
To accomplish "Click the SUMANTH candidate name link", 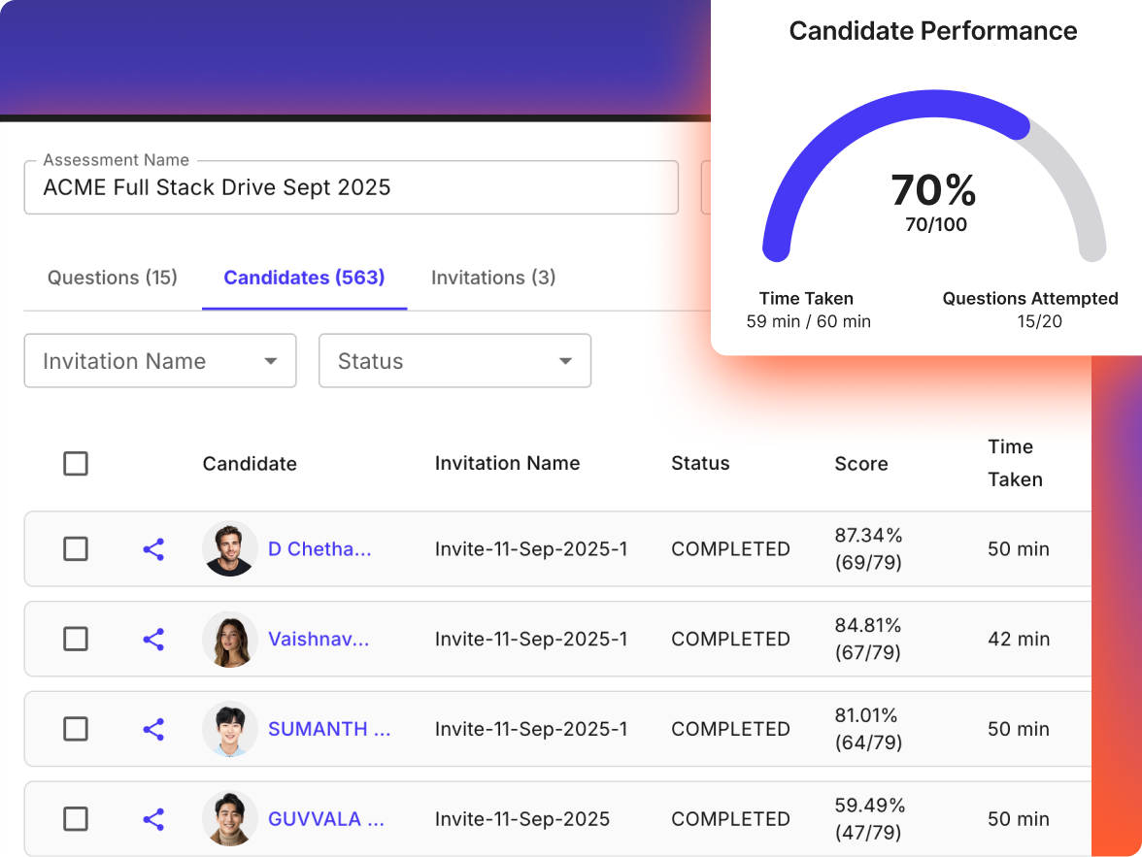I will [329, 729].
